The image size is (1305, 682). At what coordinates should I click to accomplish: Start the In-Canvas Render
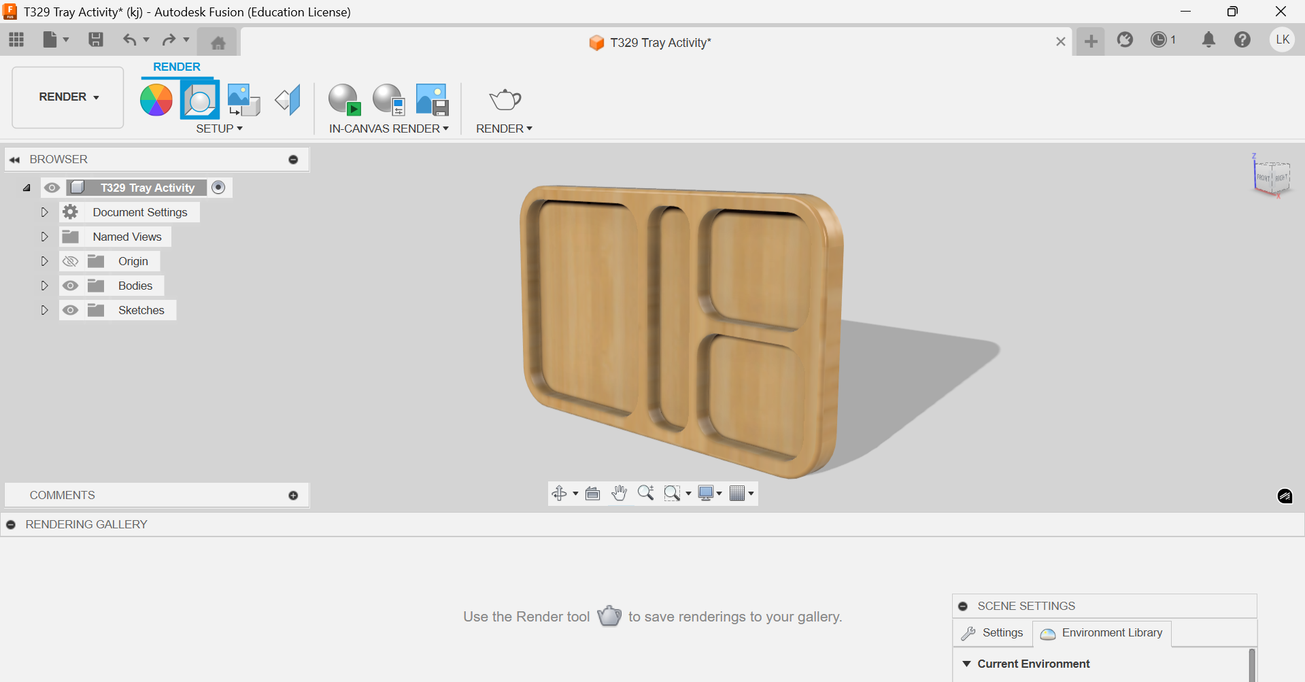point(344,100)
